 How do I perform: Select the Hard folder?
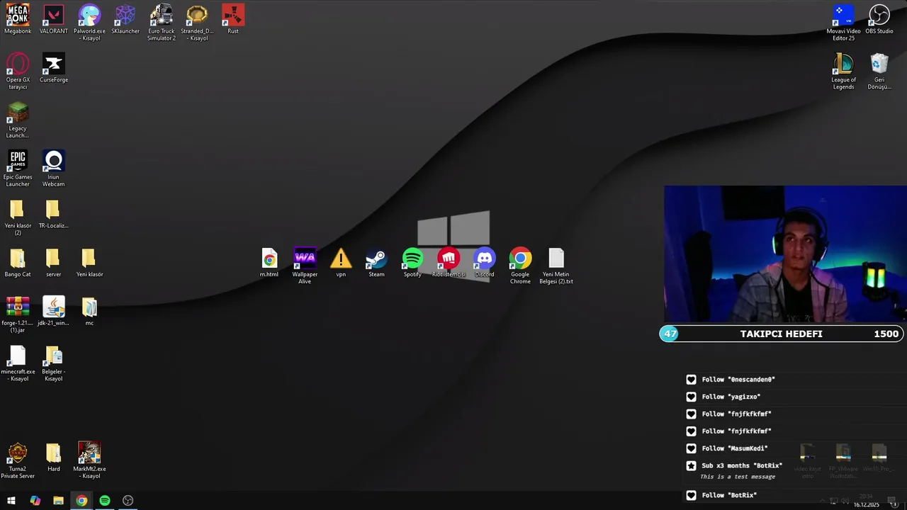tap(54, 458)
